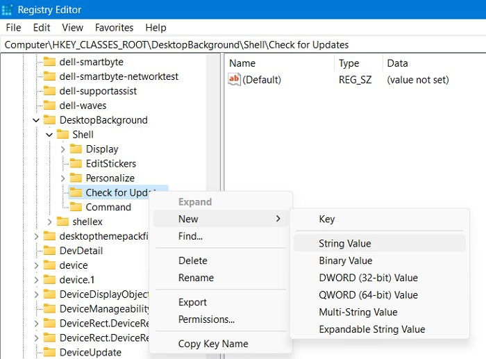This screenshot has height=359, width=486.
Task: Choose Delete in the context menu
Action: pyautogui.click(x=221, y=260)
